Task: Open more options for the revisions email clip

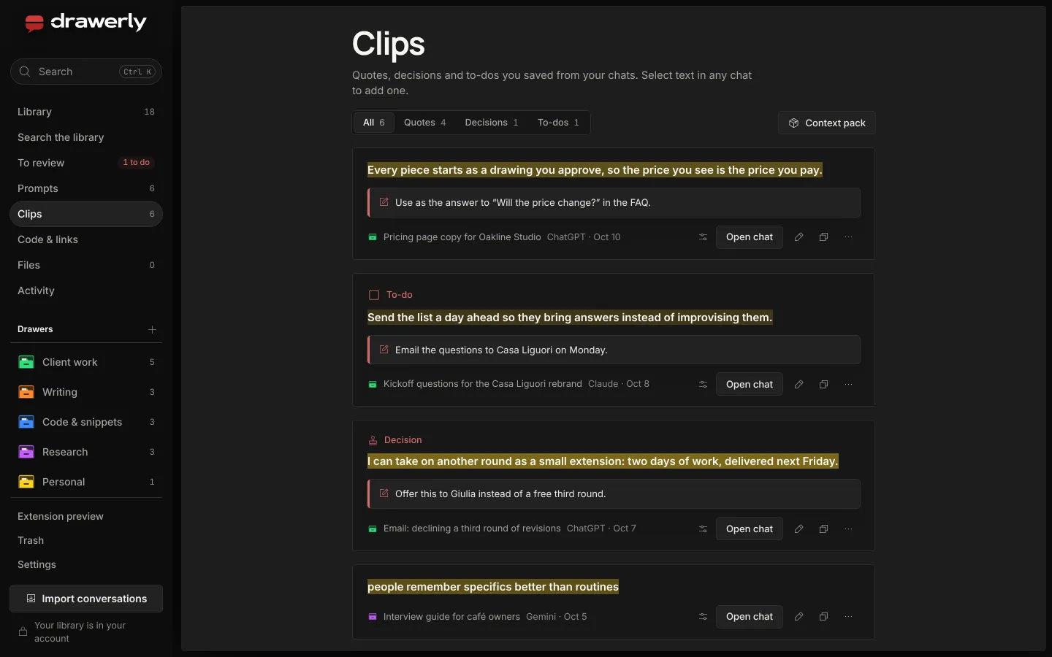Action: pos(848,529)
